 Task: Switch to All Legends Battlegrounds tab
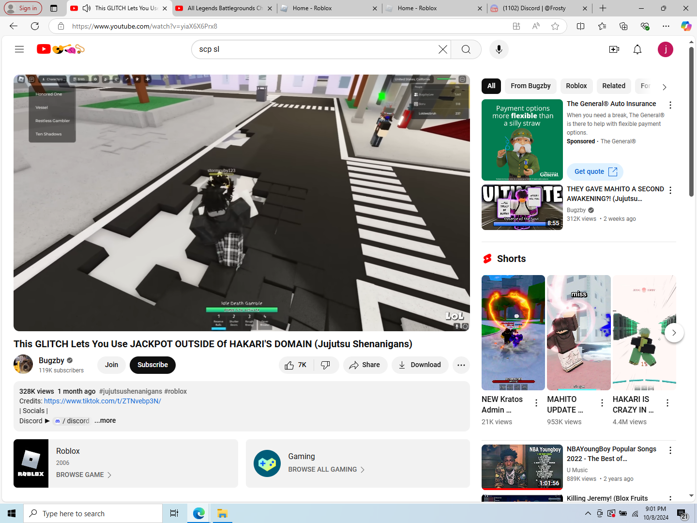point(225,8)
